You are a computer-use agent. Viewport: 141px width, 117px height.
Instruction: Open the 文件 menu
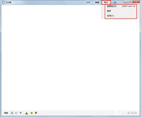pyautogui.click(x=88, y=3)
